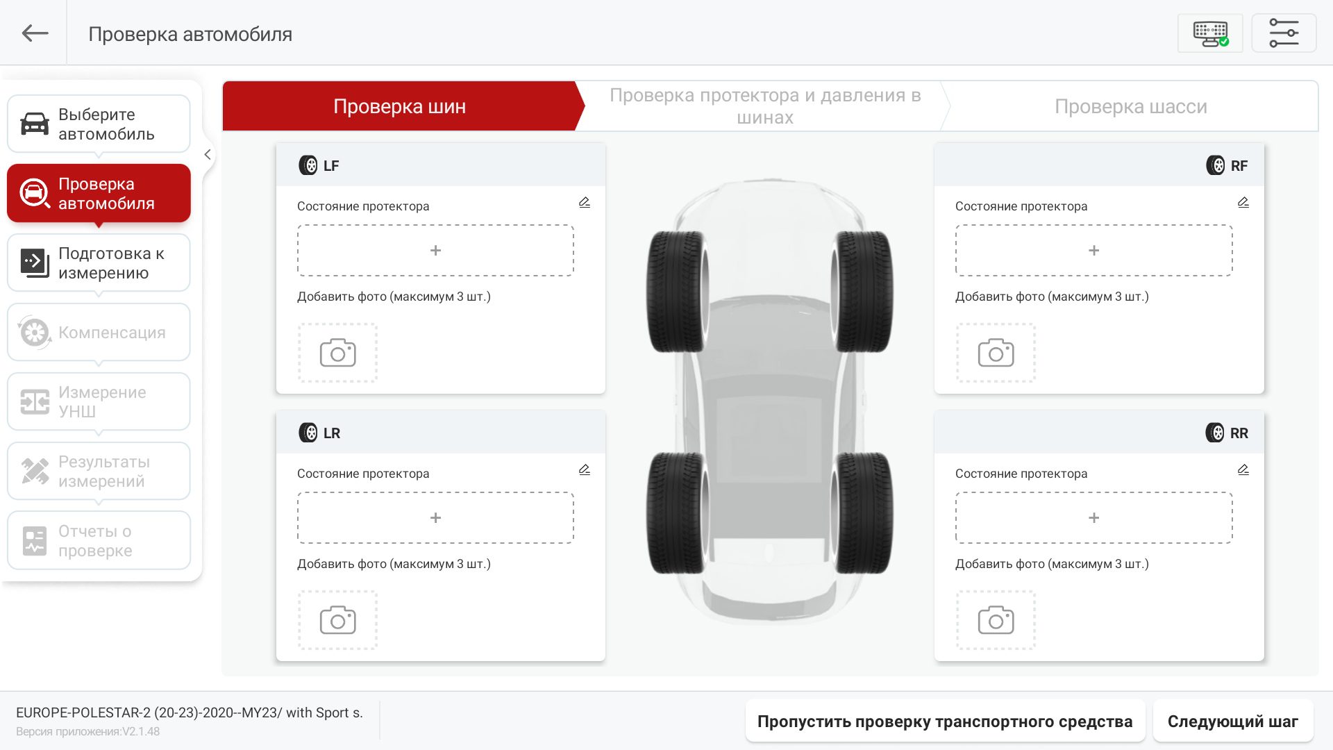
Task: Add tread condition in LF plus field
Action: (x=435, y=251)
